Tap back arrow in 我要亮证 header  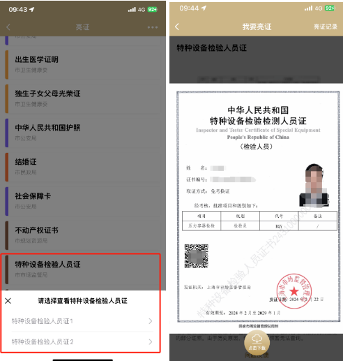(x=177, y=27)
